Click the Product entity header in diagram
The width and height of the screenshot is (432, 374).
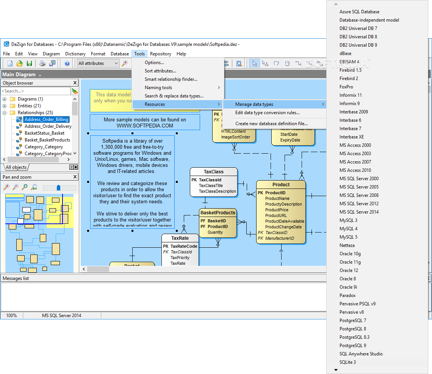[x=281, y=184]
